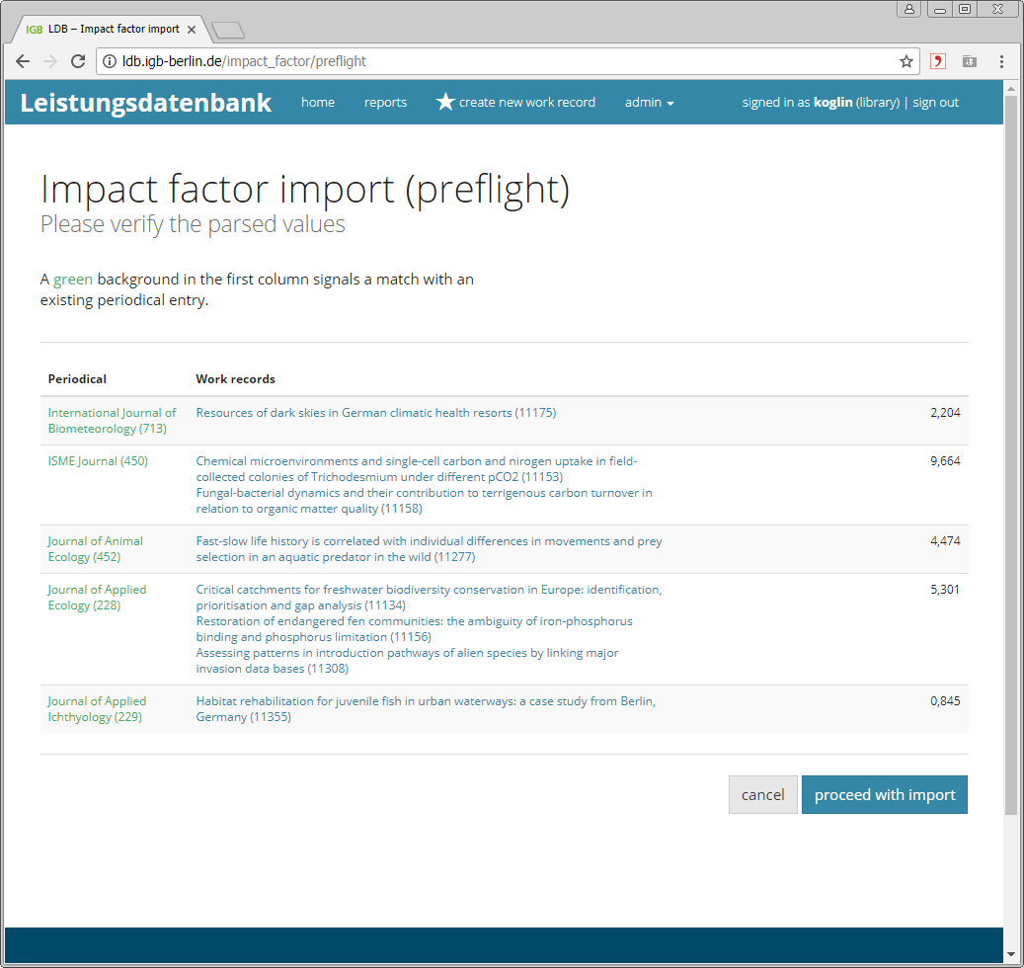Image resolution: width=1024 pixels, height=968 pixels.
Task: Click the browser back arrow
Action: point(23,61)
